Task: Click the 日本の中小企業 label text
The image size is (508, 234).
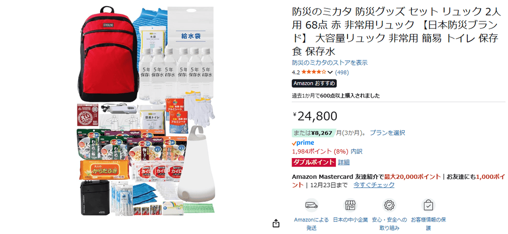Action: [351, 220]
